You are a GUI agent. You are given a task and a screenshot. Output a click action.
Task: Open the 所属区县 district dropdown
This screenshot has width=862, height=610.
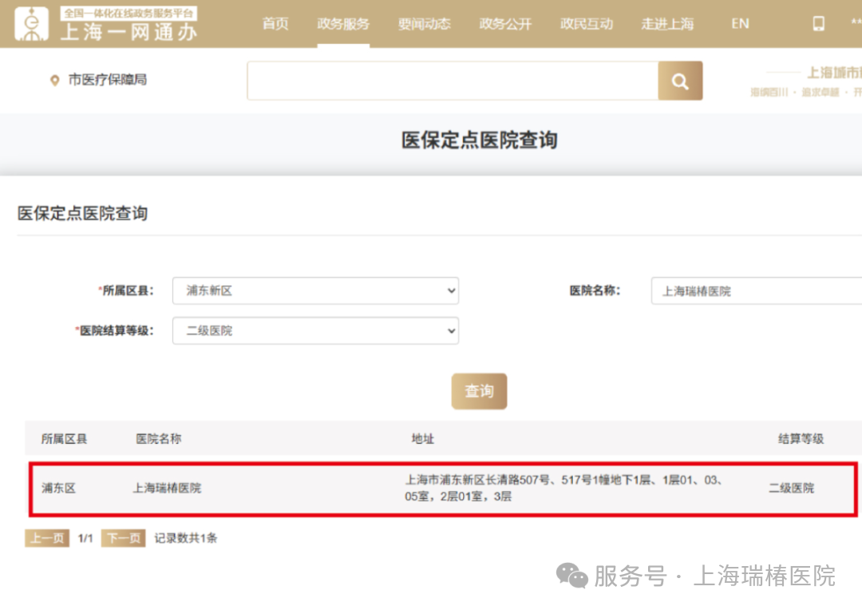point(315,291)
